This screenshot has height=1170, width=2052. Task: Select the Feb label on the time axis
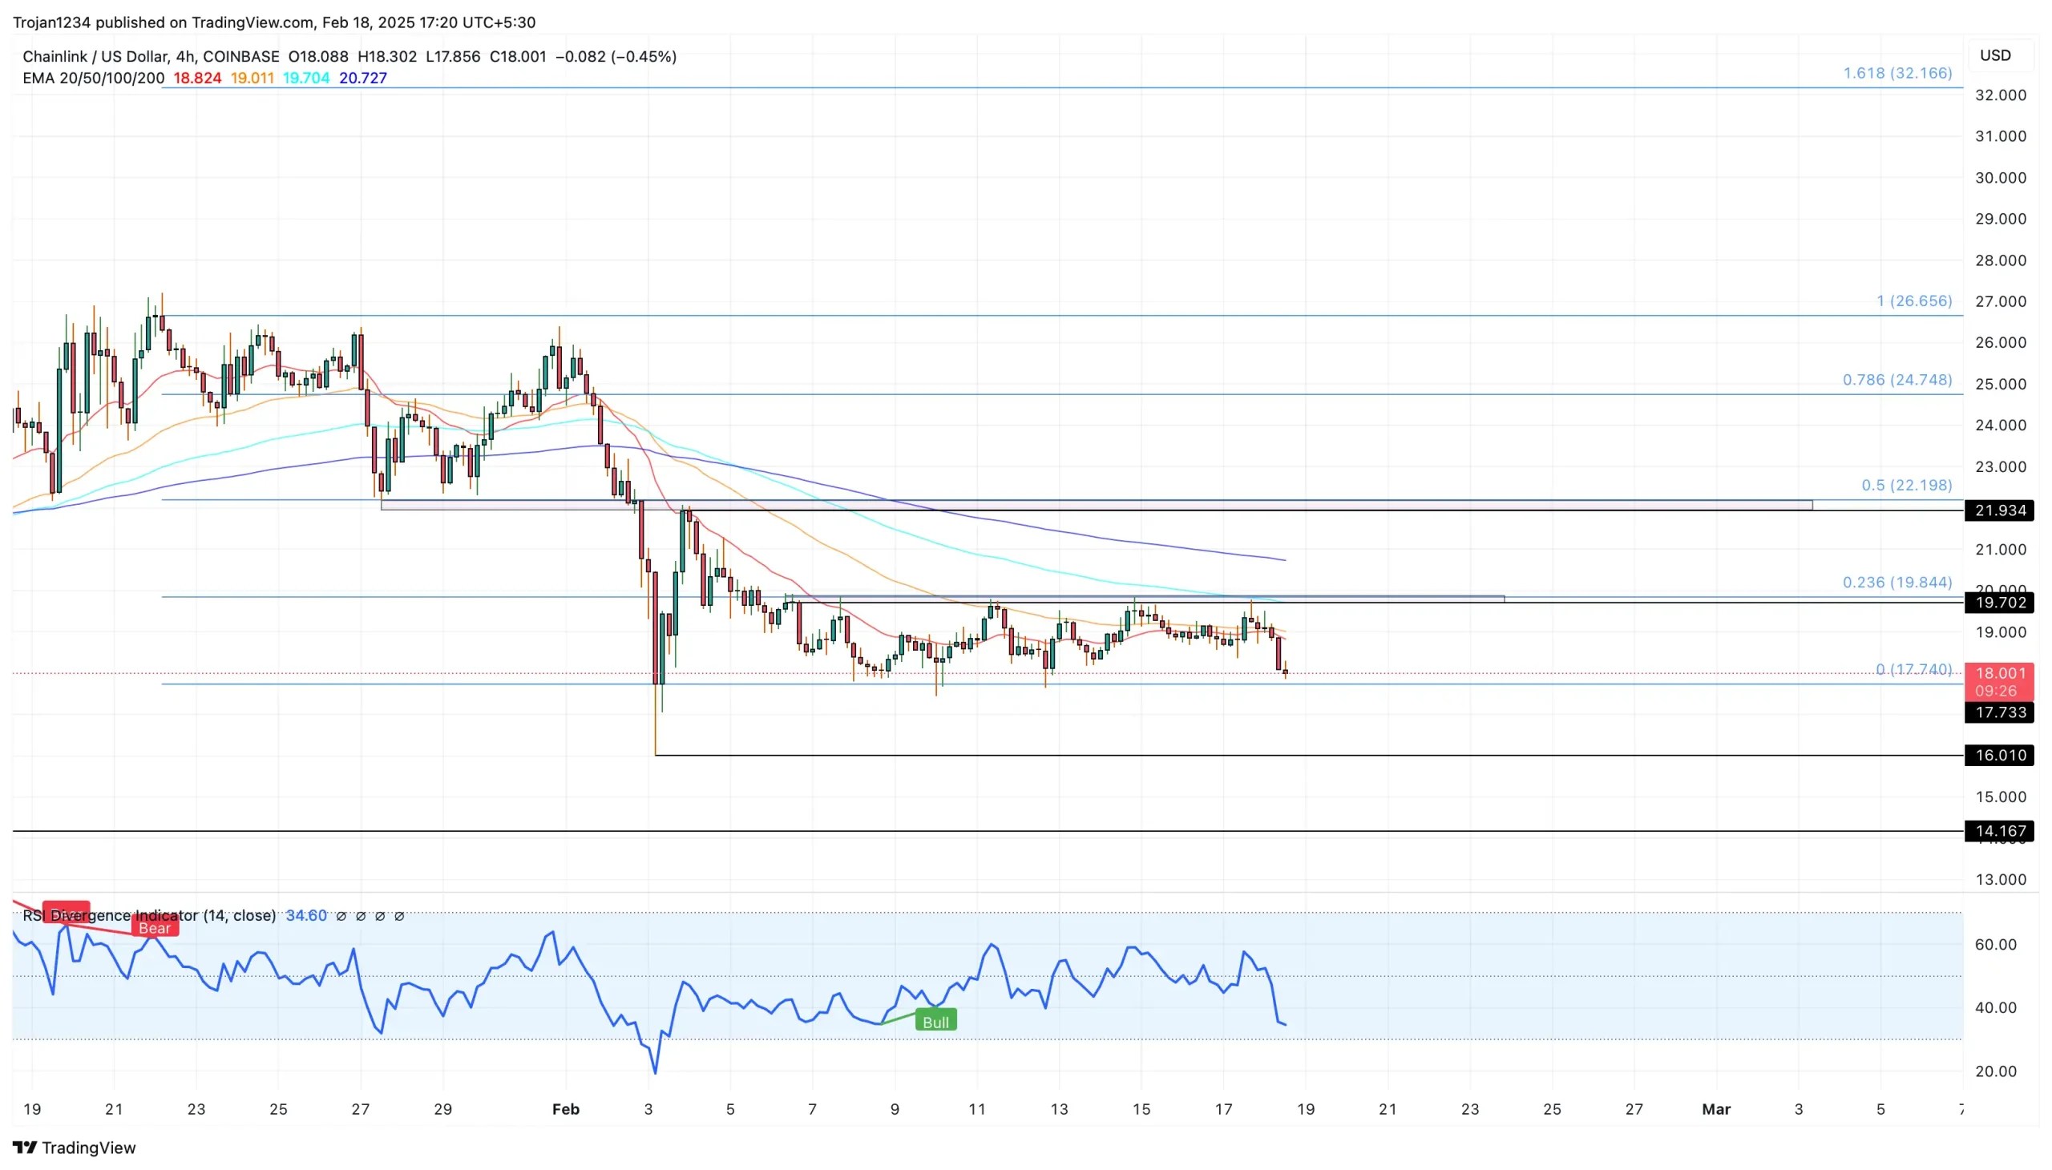pos(566,1108)
